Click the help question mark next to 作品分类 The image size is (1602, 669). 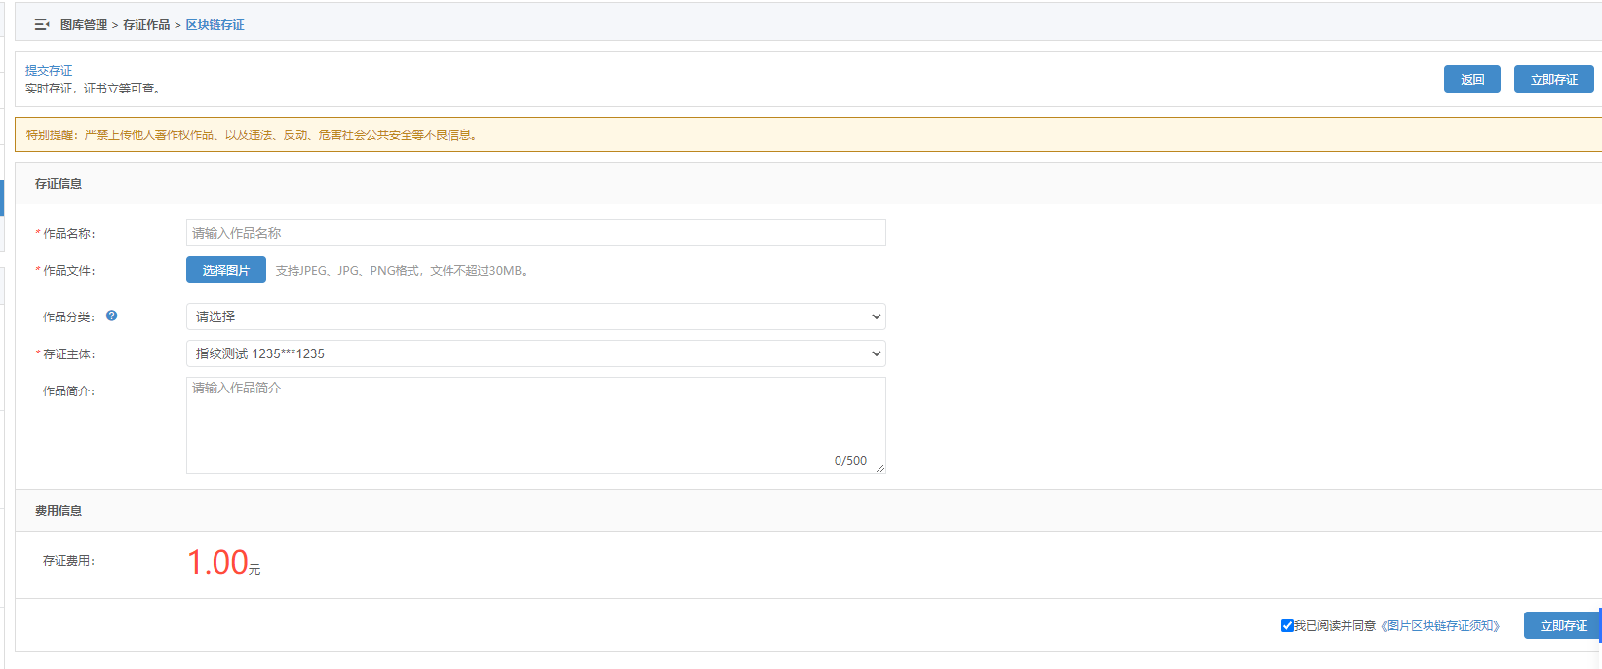112,316
